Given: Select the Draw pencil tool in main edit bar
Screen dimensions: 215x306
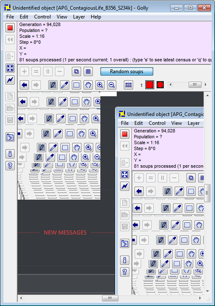Looking at the screenshot, I should pyautogui.click(x=53, y=85).
